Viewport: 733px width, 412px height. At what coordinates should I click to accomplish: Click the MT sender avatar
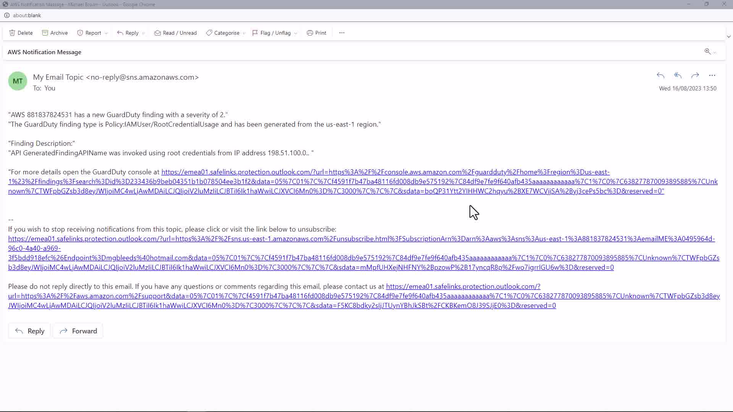pos(18,81)
